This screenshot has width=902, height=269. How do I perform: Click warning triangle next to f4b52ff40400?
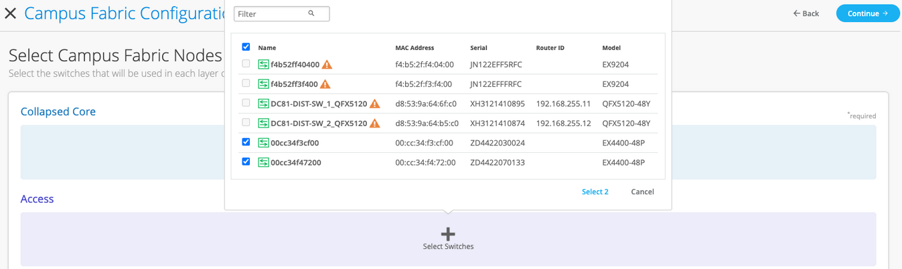(x=327, y=65)
